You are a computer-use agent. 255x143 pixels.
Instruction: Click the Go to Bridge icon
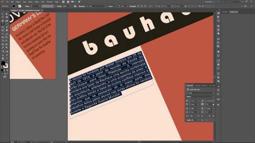coord(63,2)
